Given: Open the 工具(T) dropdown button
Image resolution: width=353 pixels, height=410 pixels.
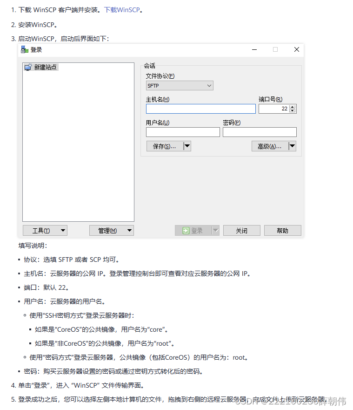Looking at the screenshot, I should click(x=45, y=230).
